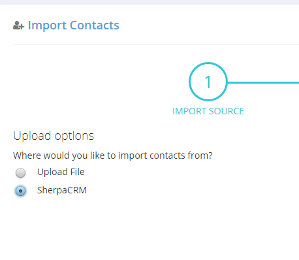This screenshot has height=260, width=299.
Task: Click the IMPORT SOURCE step label
Action: (208, 111)
